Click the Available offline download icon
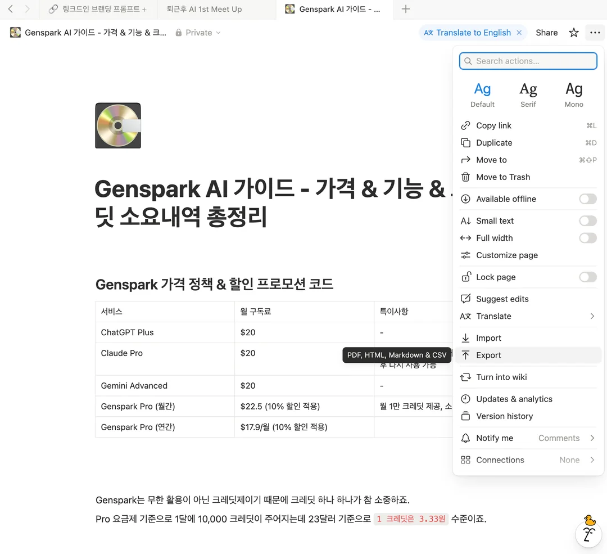 coord(465,199)
